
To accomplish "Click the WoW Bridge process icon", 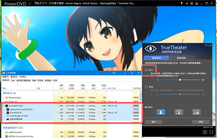I will click(x=8, y=116).
